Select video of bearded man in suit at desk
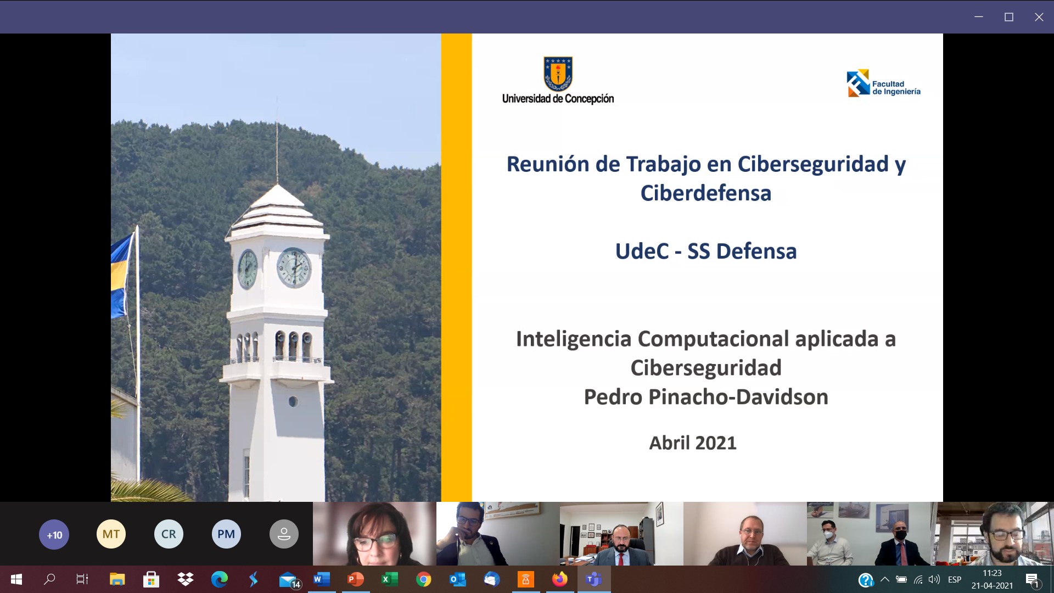 pos(621,534)
